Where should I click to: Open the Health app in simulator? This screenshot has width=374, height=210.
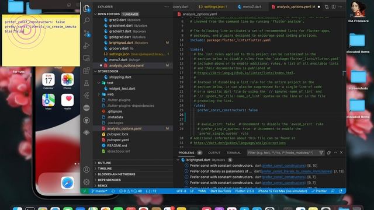coord(68,100)
